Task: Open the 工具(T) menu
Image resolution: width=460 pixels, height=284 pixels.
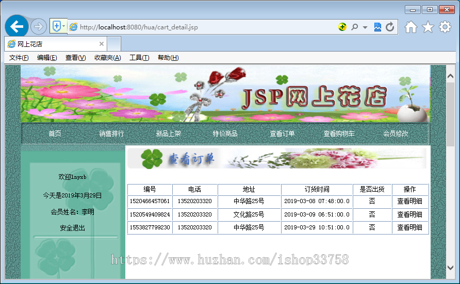Action: click(x=139, y=58)
